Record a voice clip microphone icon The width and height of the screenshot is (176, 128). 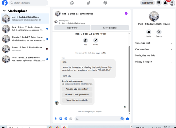click(56, 119)
